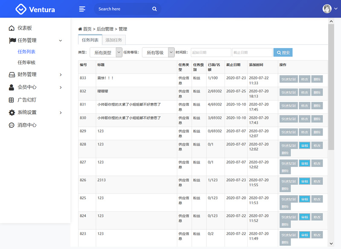Click the 仪表板 home icon
Screen dimensions: 341x249
pyautogui.click(x=12, y=28)
